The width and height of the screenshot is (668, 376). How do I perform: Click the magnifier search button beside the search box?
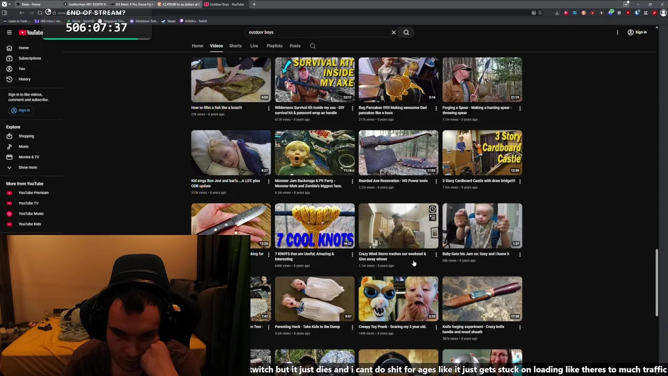[x=406, y=32]
